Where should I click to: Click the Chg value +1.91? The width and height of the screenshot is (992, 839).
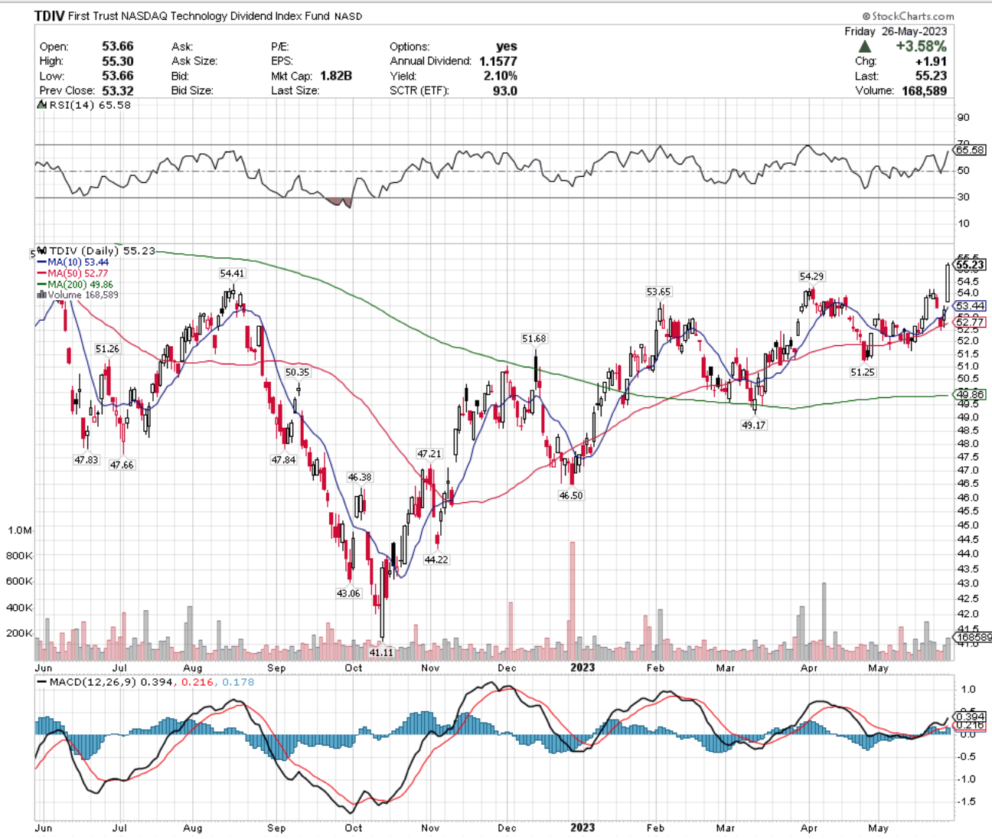tap(931, 61)
